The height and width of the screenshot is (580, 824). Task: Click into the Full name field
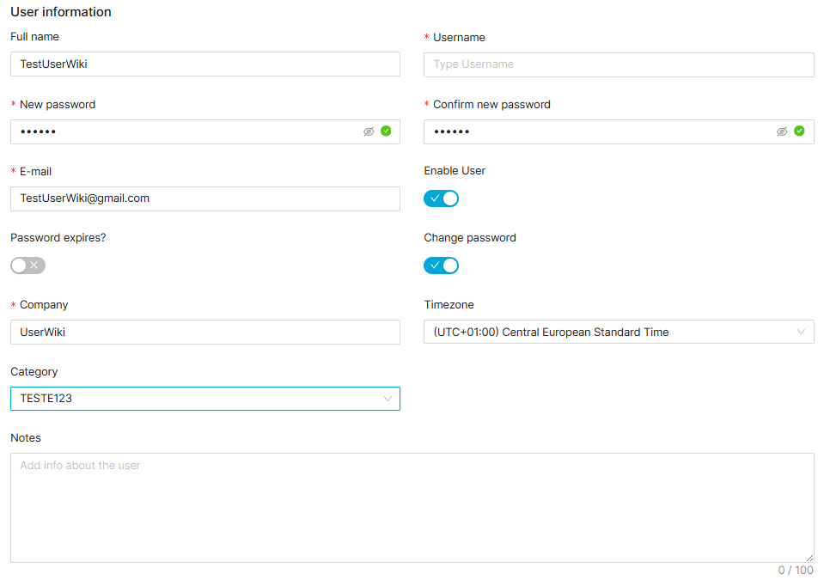(204, 64)
